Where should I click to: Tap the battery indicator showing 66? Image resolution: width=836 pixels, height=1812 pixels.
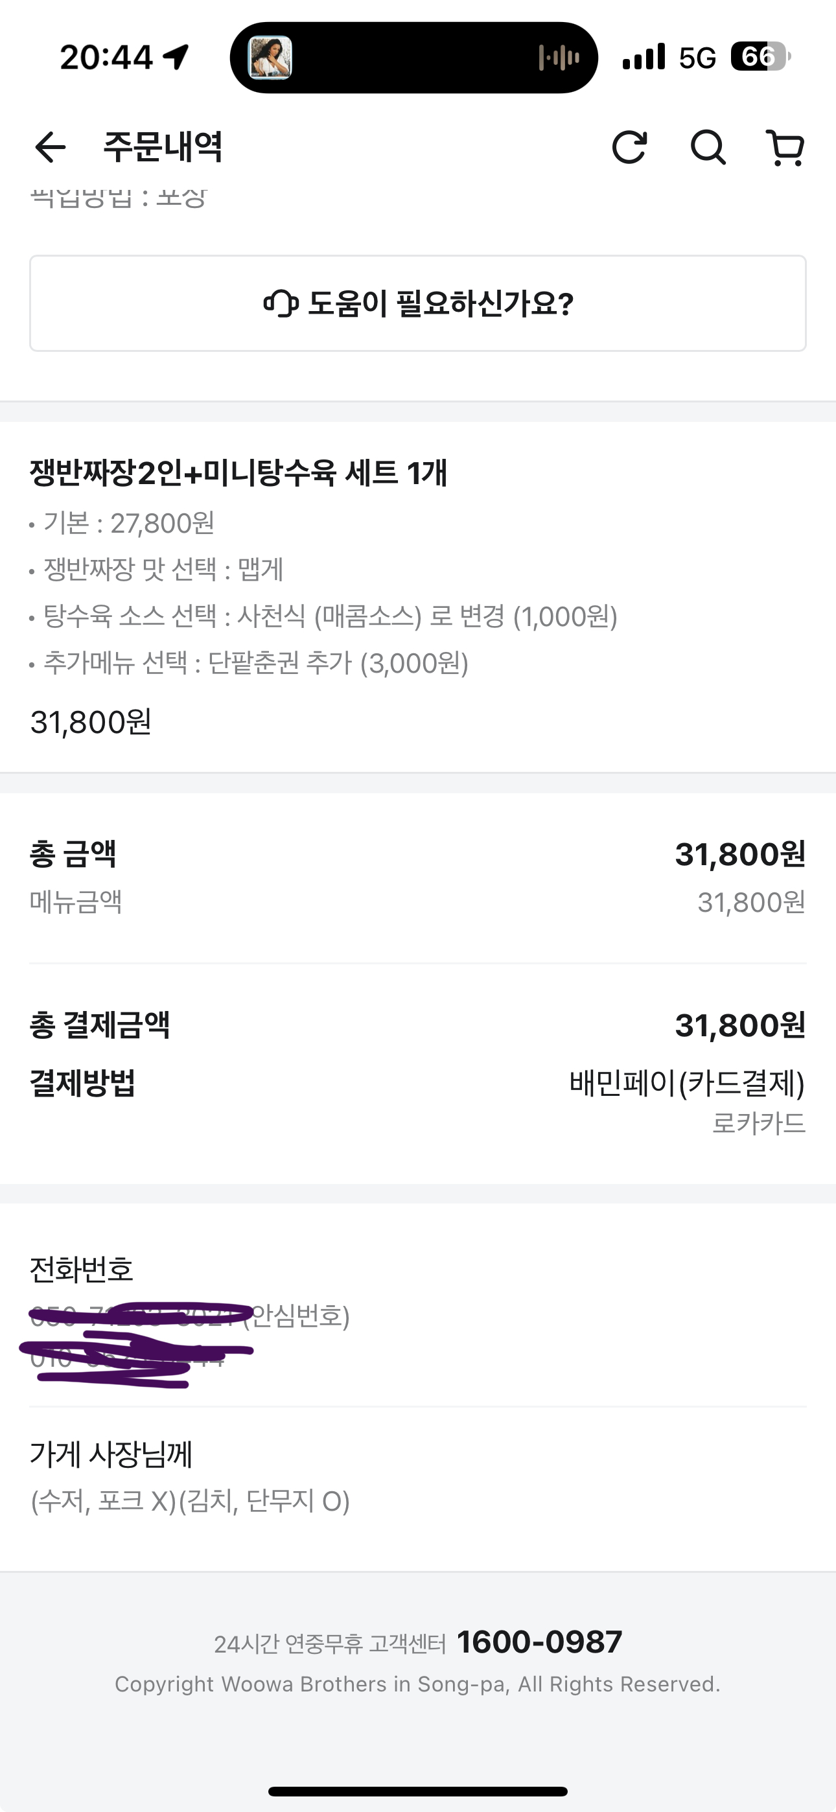tap(760, 56)
